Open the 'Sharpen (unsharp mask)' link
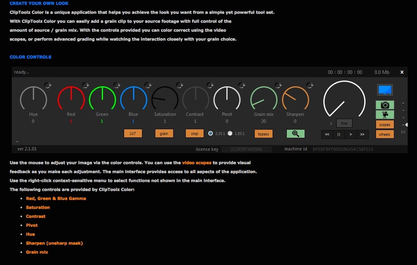 (54, 243)
